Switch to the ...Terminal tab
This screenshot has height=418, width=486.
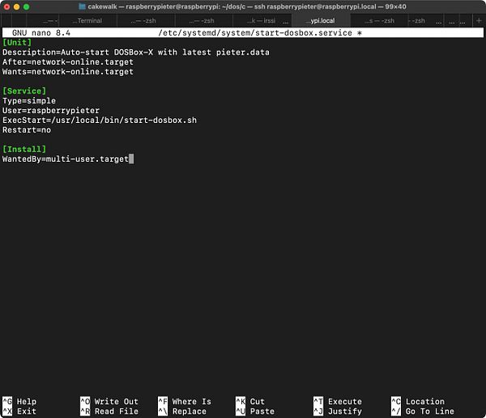87,21
